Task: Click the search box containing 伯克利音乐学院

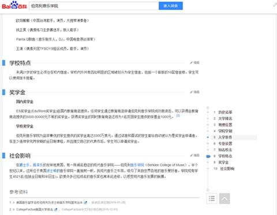Action: 93,6
